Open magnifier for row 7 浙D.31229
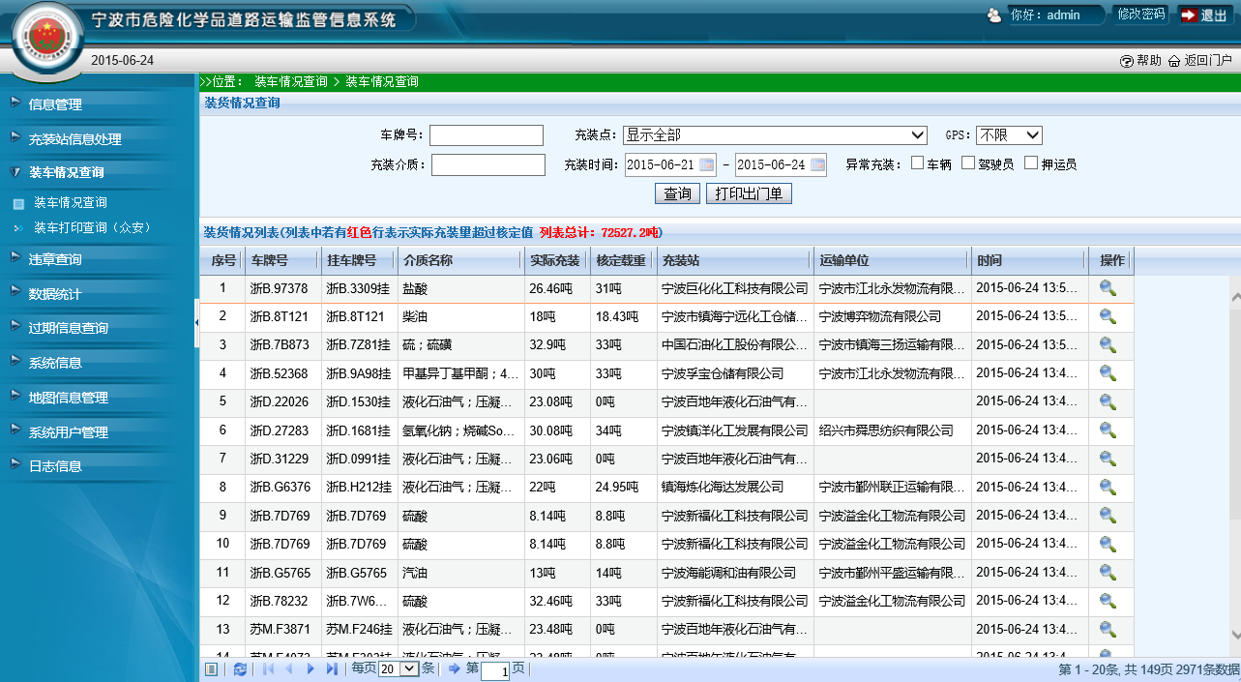The width and height of the screenshot is (1241, 682). tap(1108, 459)
